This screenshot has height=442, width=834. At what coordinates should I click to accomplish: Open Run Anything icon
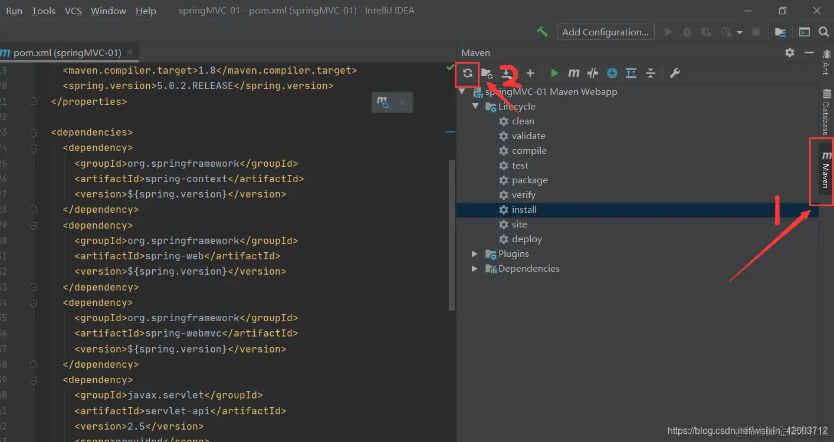pos(805,32)
